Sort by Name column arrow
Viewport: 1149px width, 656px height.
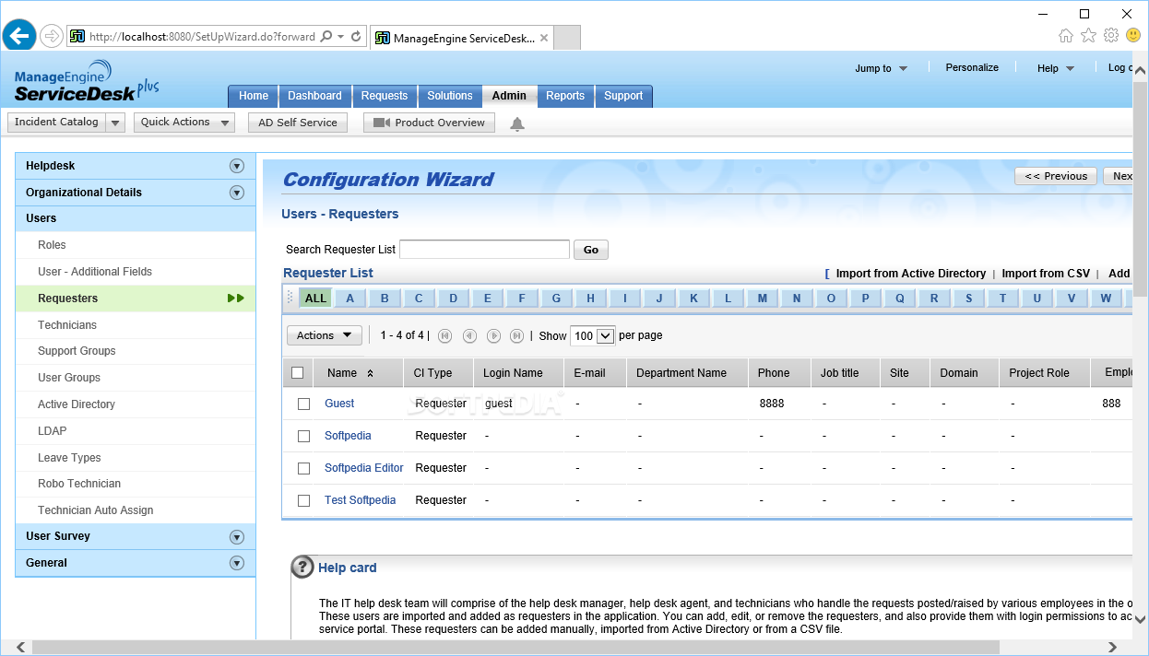371,373
